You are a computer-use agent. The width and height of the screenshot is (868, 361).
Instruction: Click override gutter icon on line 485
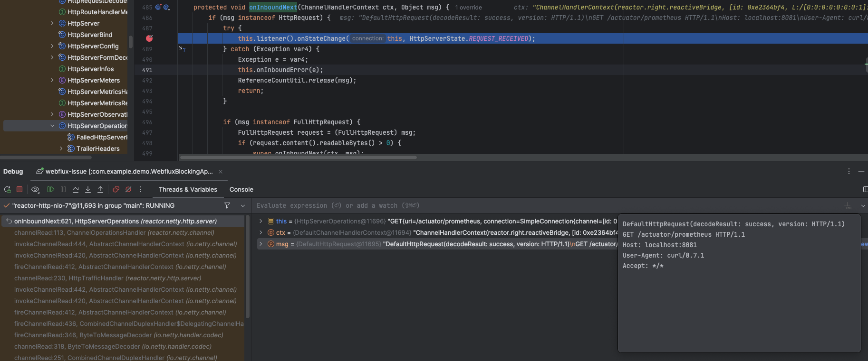pyautogui.click(x=159, y=7)
